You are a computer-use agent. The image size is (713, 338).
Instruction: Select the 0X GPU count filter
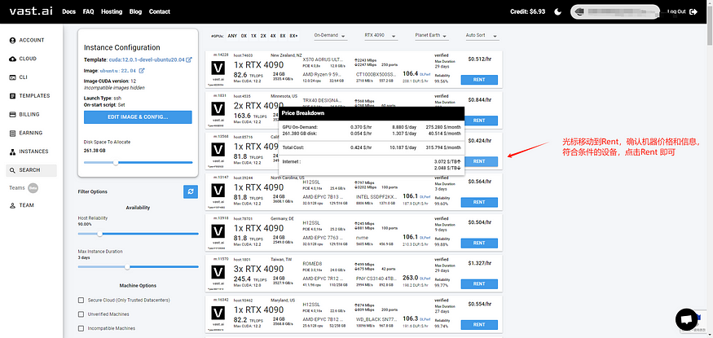coord(244,36)
